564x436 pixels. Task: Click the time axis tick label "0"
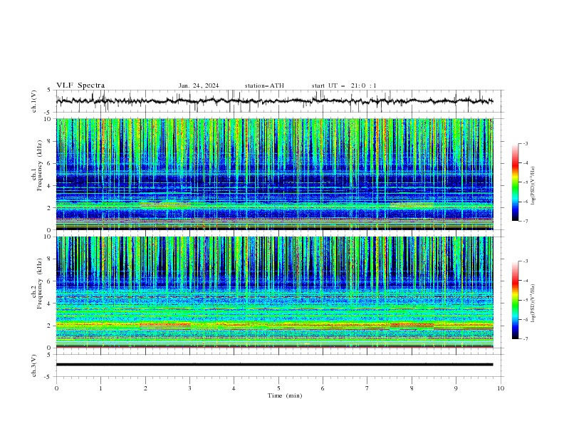(56, 388)
